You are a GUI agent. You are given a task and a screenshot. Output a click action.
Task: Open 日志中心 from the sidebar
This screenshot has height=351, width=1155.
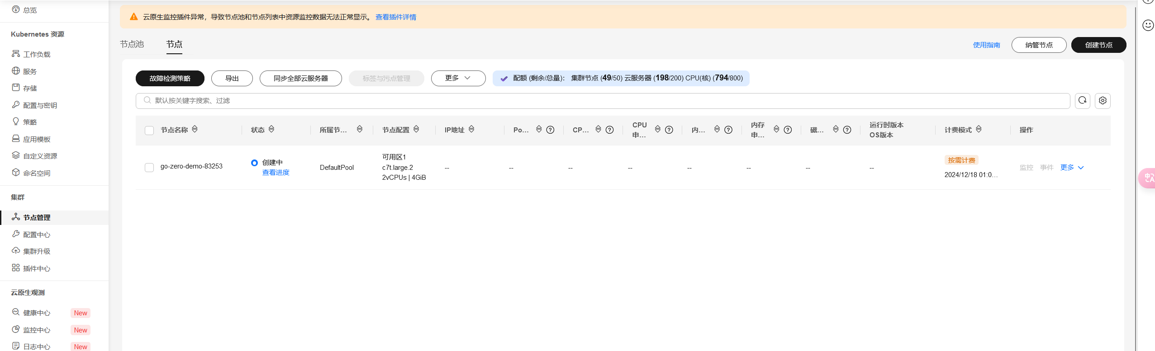tap(37, 346)
